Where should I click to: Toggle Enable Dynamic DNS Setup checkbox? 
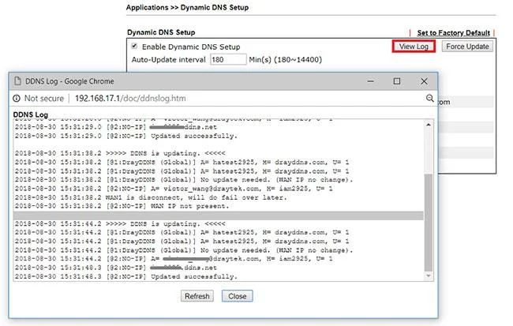pyautogui.click(x=134, y=46)
